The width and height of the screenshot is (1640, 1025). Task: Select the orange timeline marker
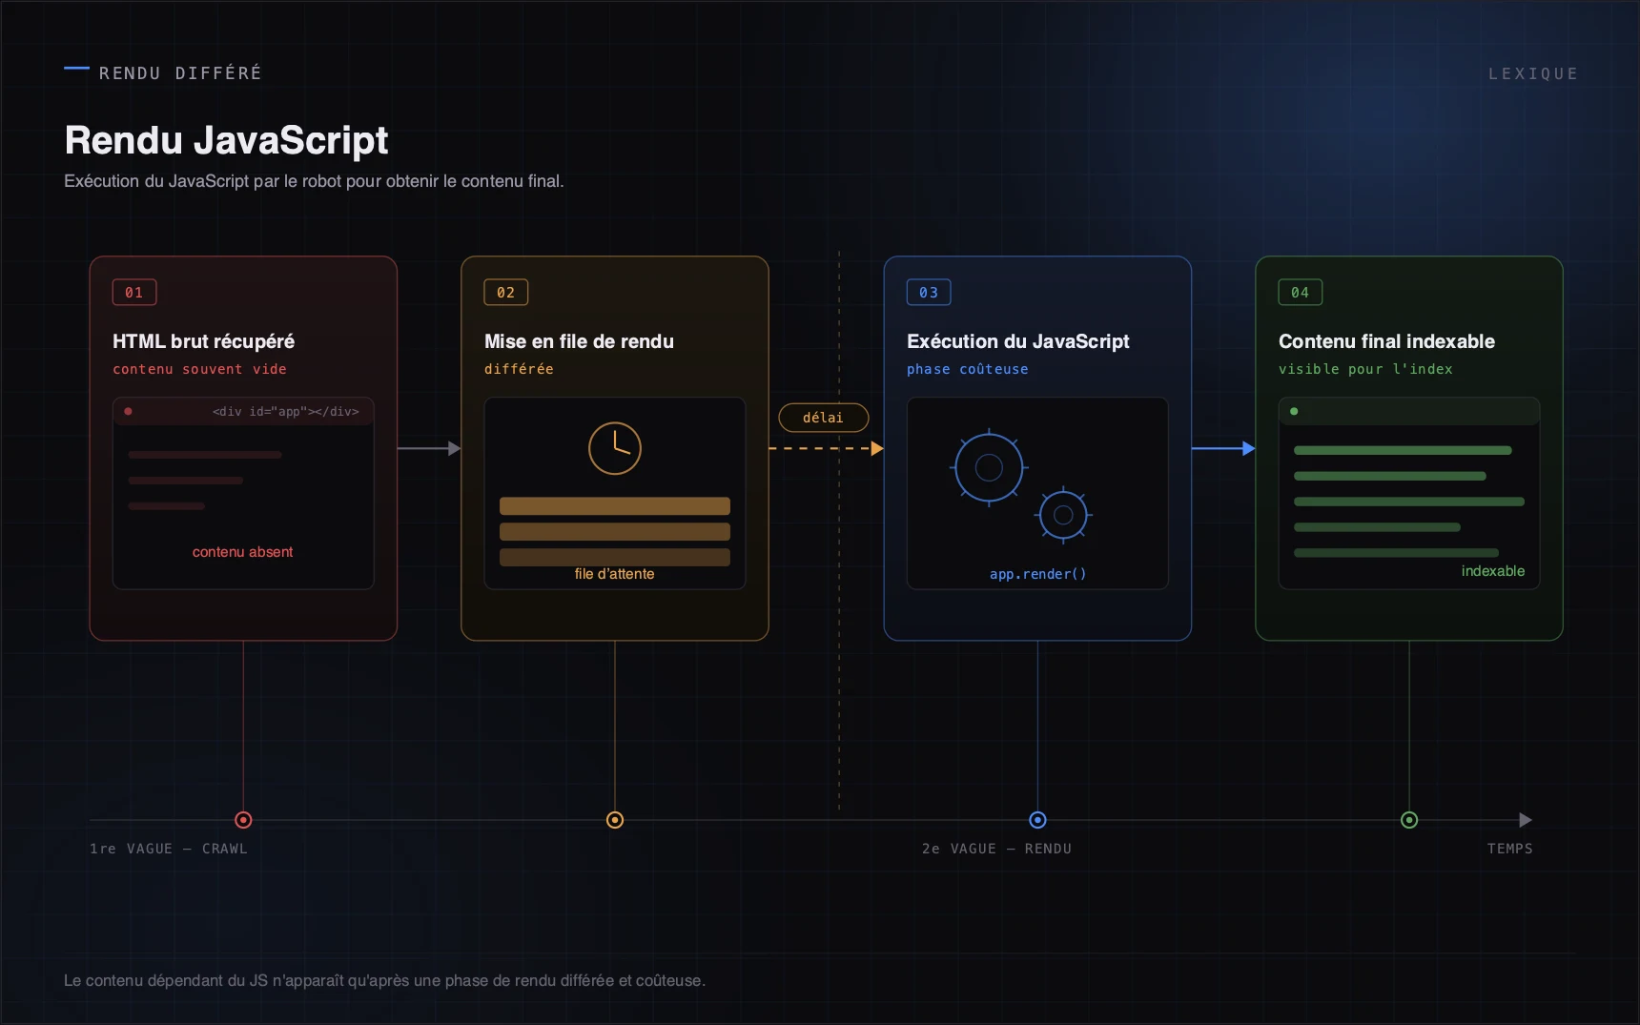tap(615, 820)
